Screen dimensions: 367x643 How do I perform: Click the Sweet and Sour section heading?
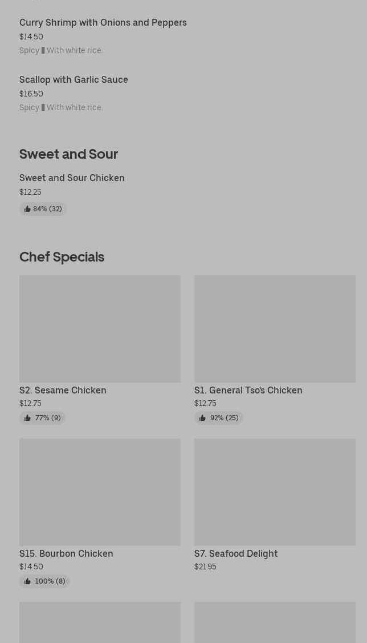coord(68,154)
